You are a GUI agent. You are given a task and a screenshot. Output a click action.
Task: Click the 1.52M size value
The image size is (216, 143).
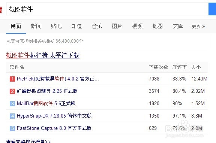198,103
